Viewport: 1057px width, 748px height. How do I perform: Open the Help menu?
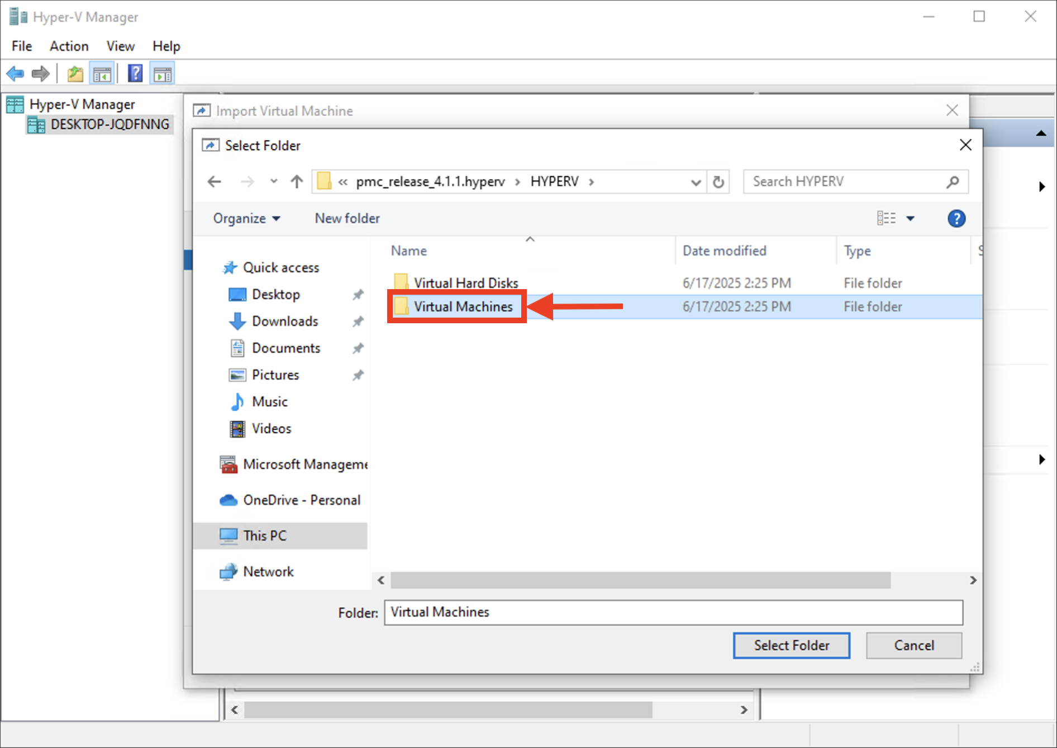166,46
